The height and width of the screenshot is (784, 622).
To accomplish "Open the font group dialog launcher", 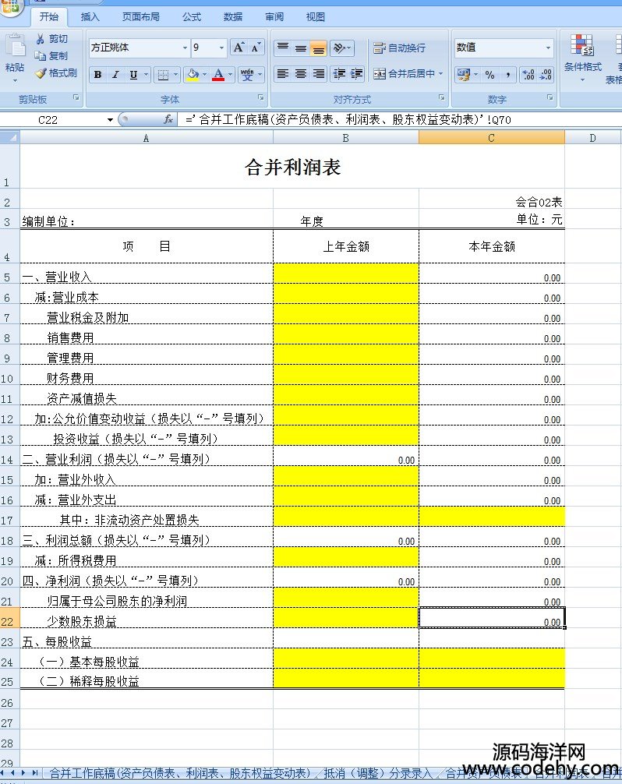I will tap(260, 97).
